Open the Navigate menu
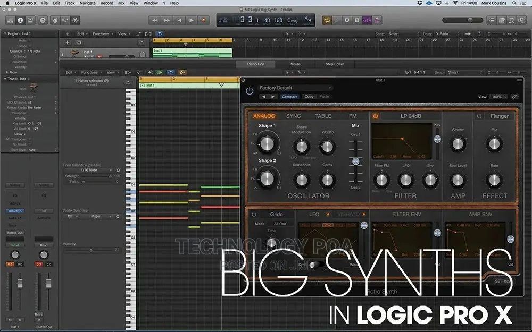Screen dimensions: 532x332 tap(88, 3)
